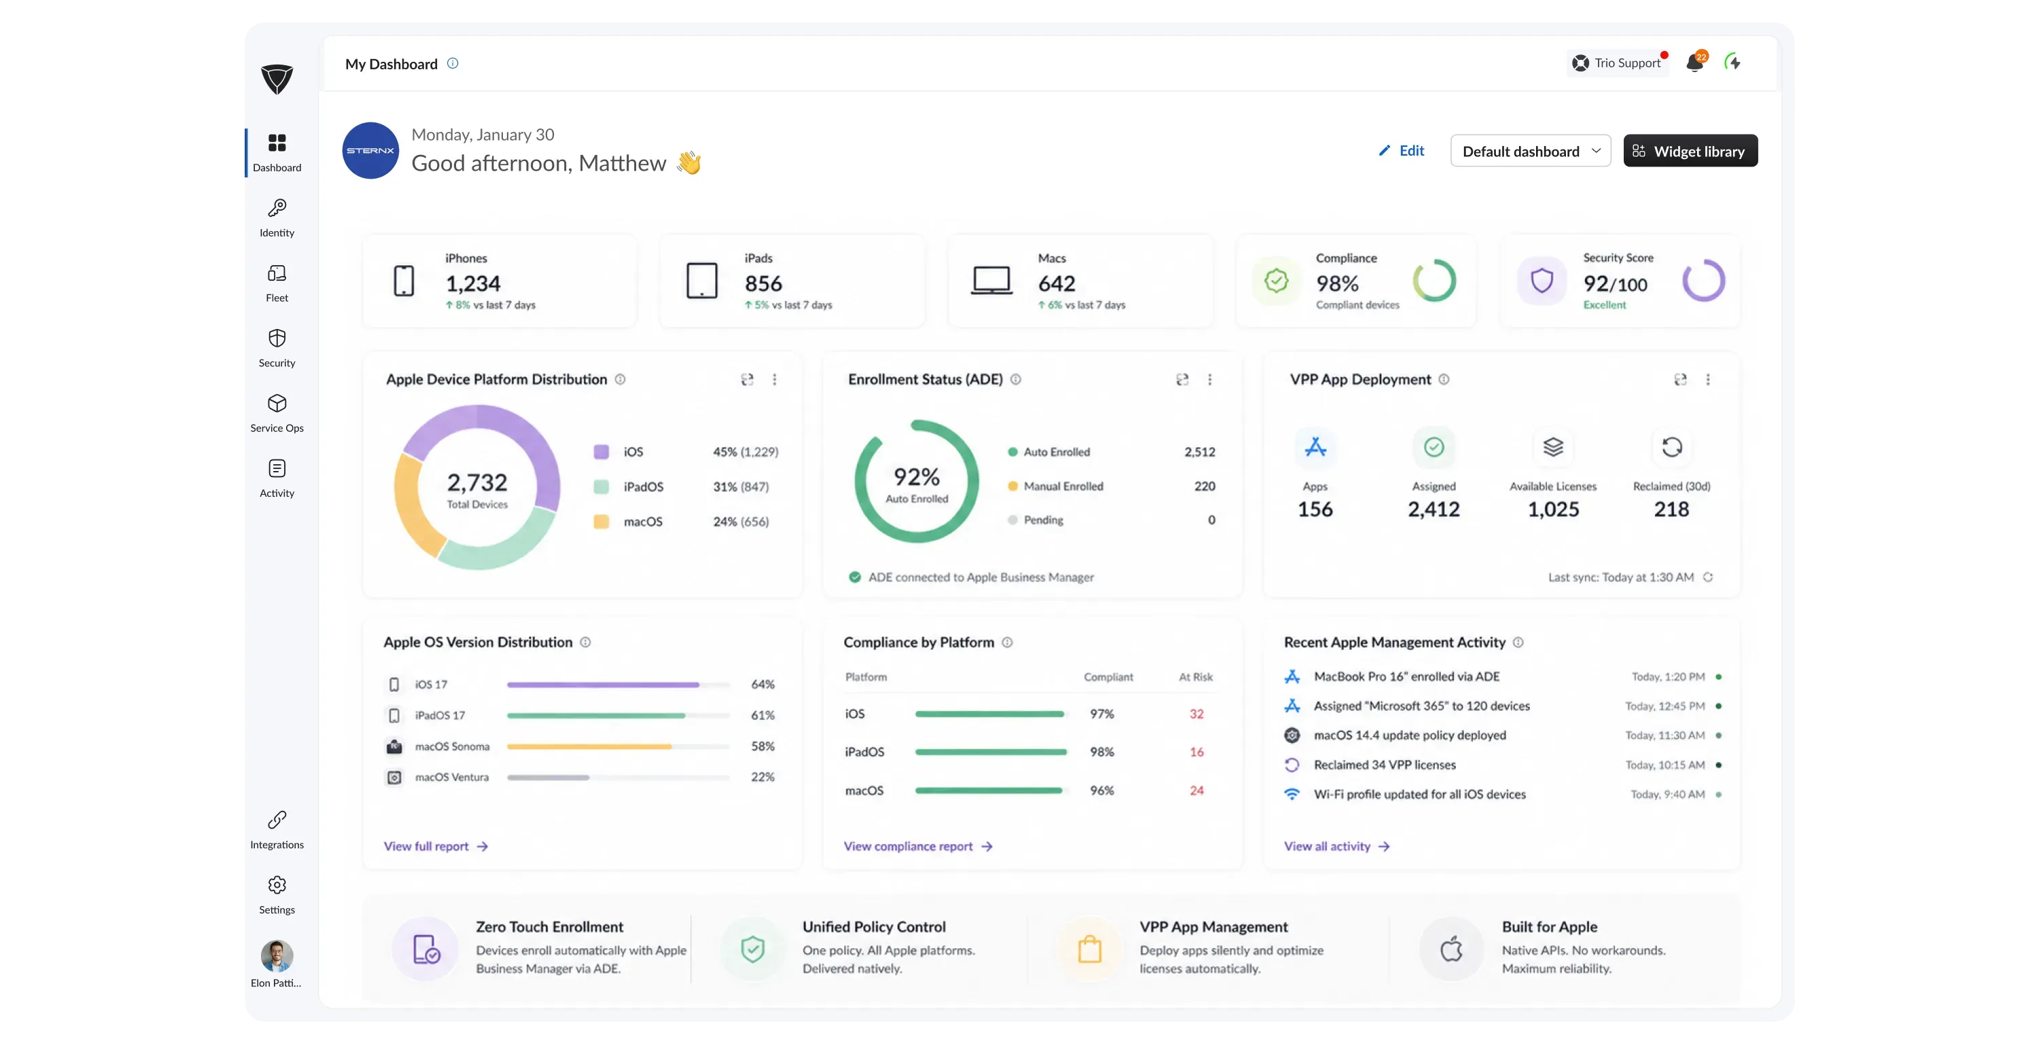The width and height of the screenshot is (2039, 1044).
Task: Click info icon beside VPP App Deployment
Action: pyautogui.click(x=1444, y=379)
